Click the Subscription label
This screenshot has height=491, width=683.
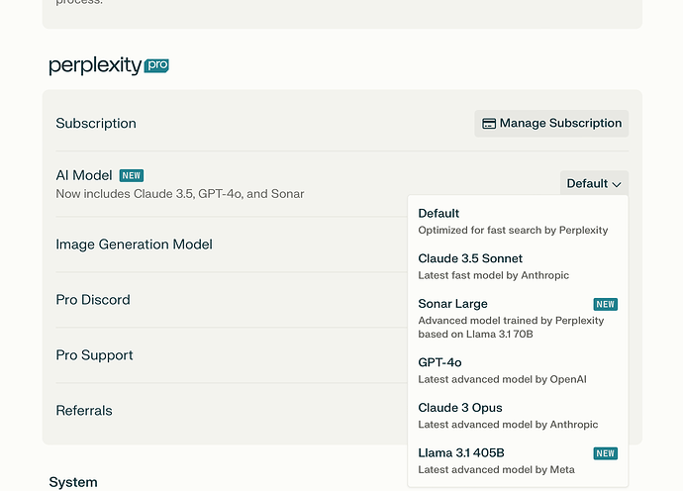click(x=96, y=124)
